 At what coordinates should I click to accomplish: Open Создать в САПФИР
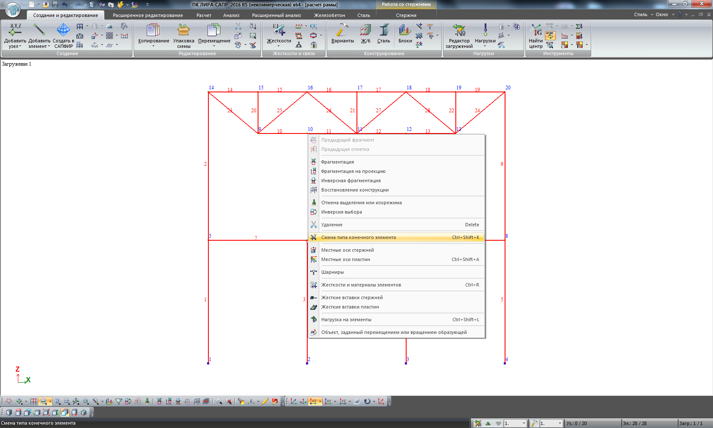tap(63, 36)
